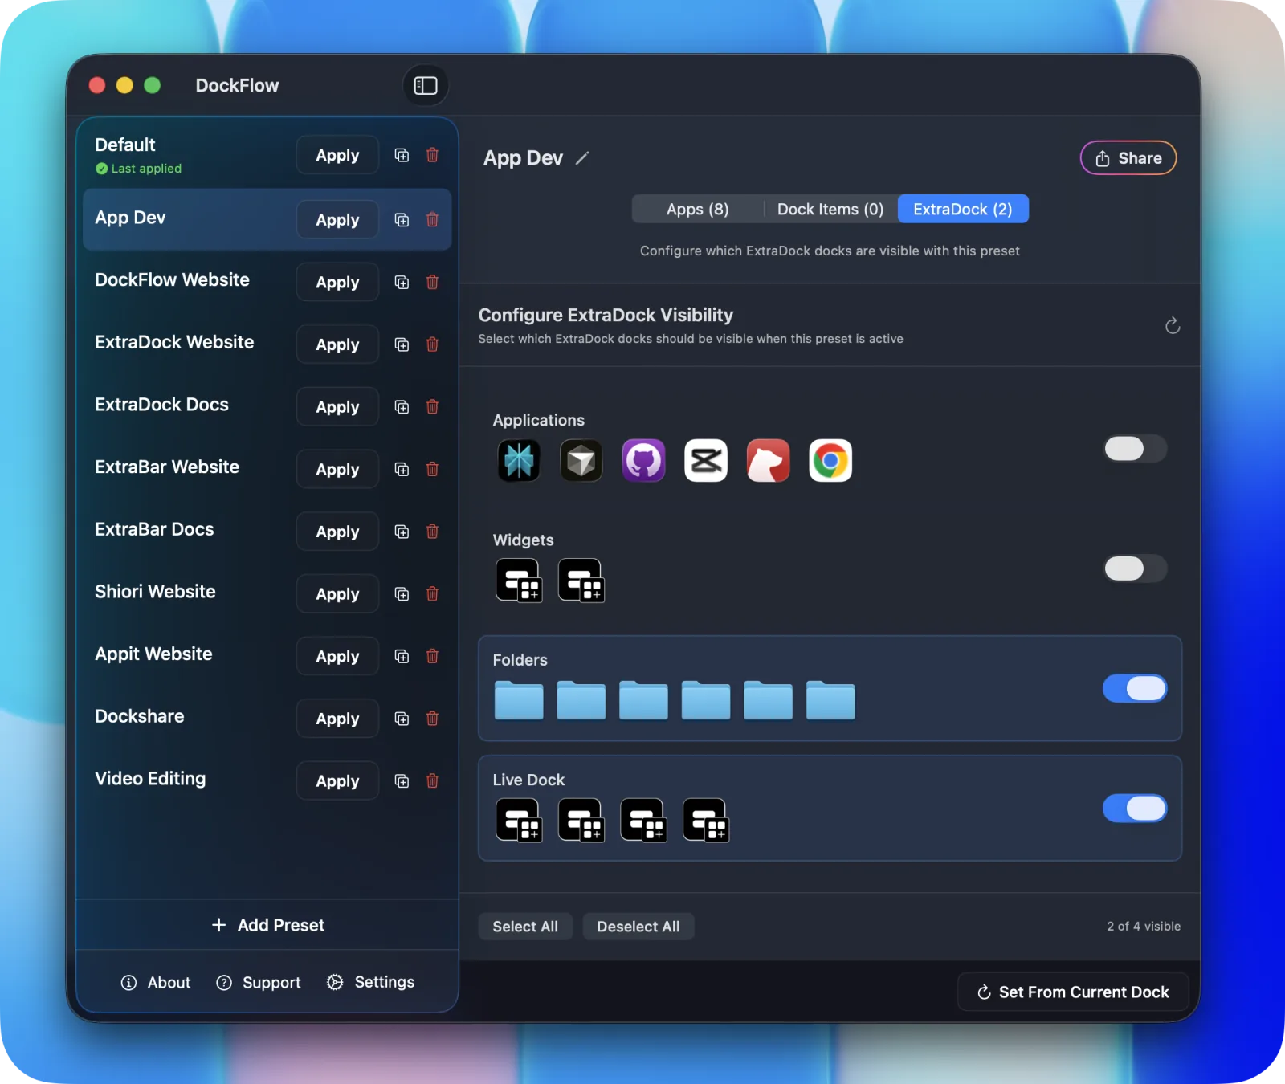This screenshot has height=1084, width=1285.
Task: Delete the ExtraDock Docs preset
Action: (x=432, y=406)
